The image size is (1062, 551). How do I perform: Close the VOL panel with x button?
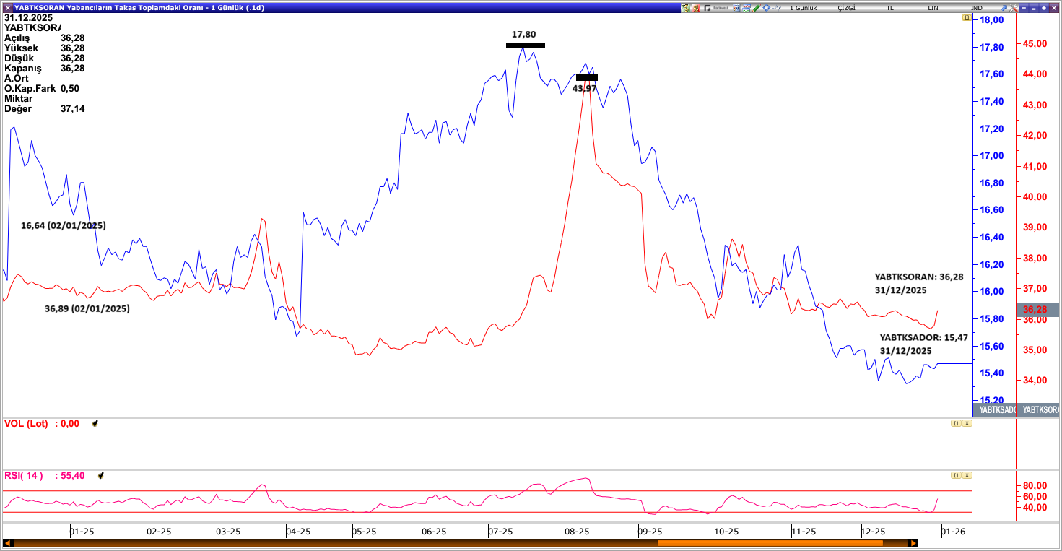point(967,423)
